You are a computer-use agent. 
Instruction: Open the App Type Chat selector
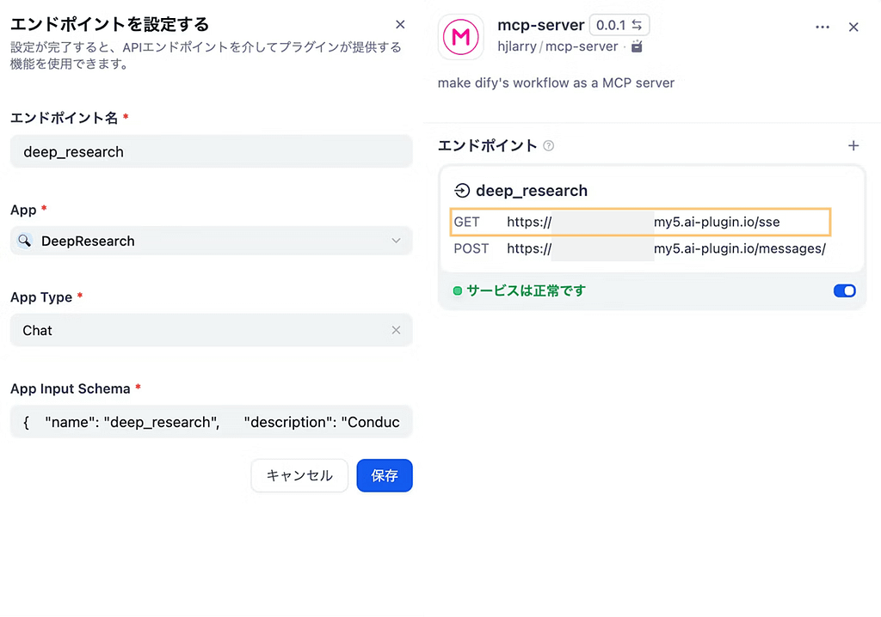[198, 330]
